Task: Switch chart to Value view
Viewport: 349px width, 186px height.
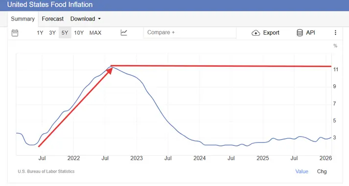Action: (302, 171)
